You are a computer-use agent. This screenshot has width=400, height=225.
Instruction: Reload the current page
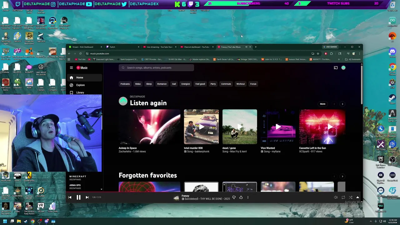coord(80,53)
